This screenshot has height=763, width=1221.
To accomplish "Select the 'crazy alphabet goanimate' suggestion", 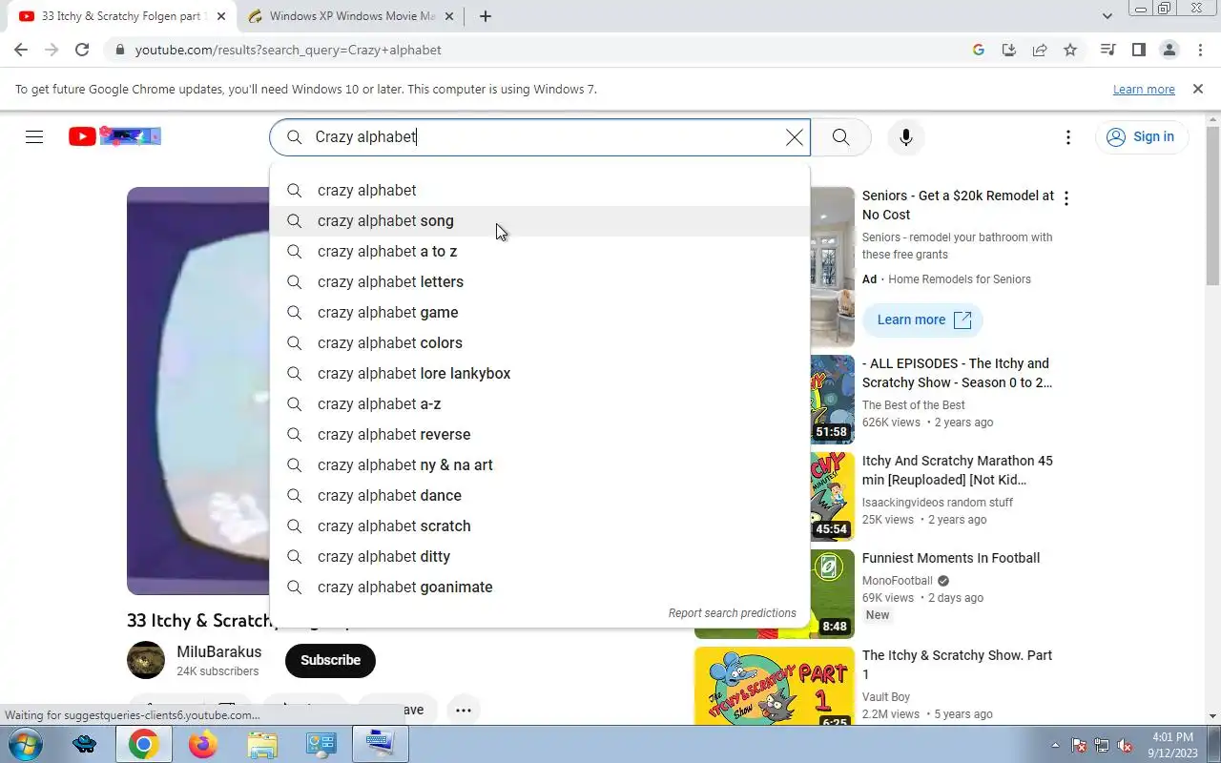I will (x=540, y=587).
